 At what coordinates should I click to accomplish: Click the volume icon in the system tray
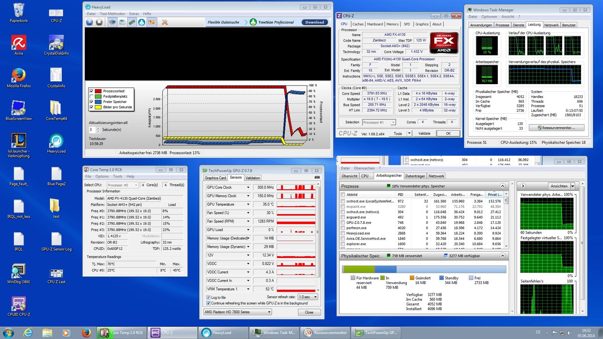click(570, 333)
